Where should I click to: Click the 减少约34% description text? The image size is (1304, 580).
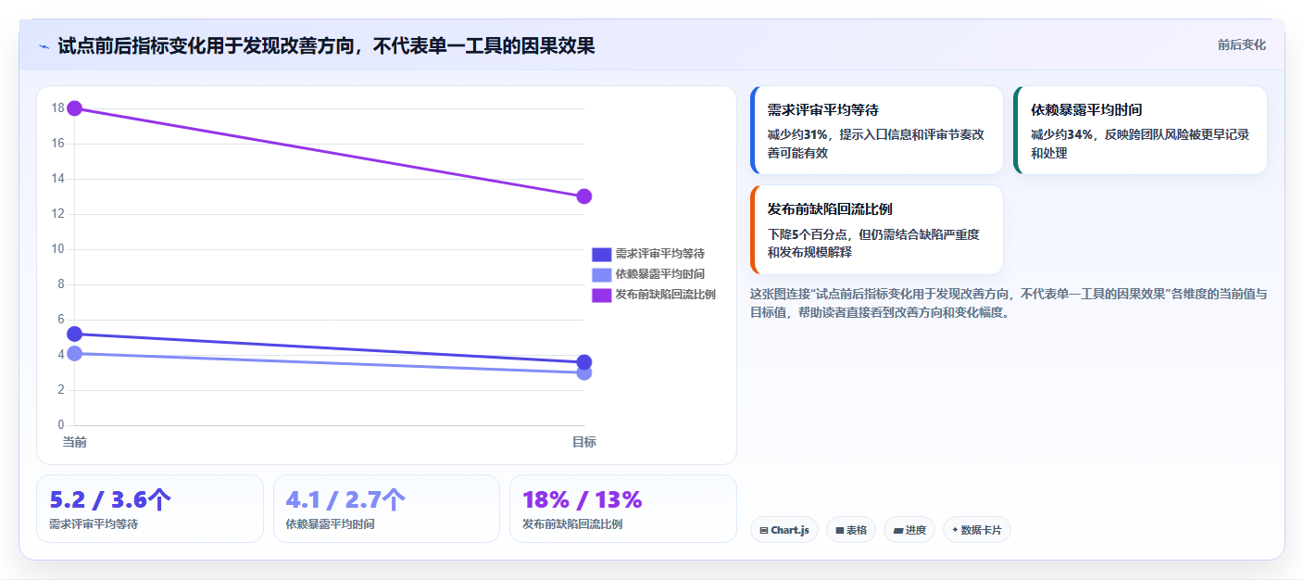1140,144
